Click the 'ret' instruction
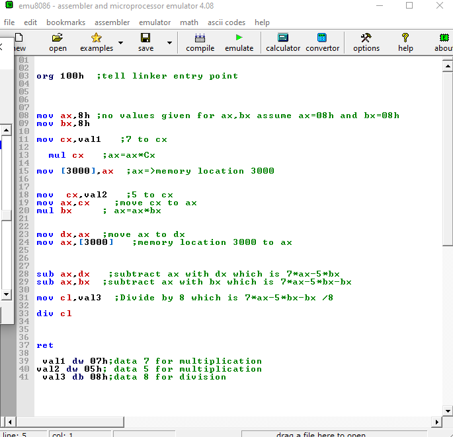 pyautogui.click(x=45, y=345)
